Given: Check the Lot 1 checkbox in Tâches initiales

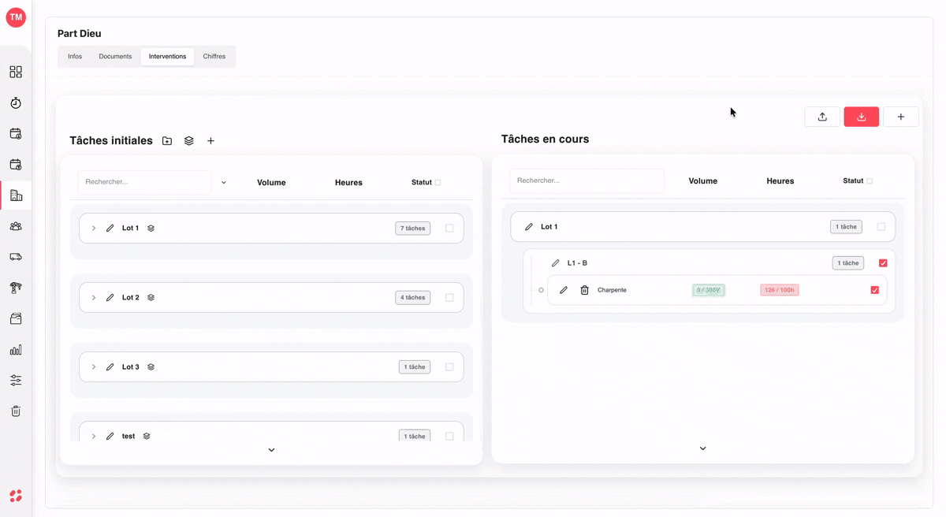Looking at the screenshot, I should pyautogui.click(x=449, y=229).
